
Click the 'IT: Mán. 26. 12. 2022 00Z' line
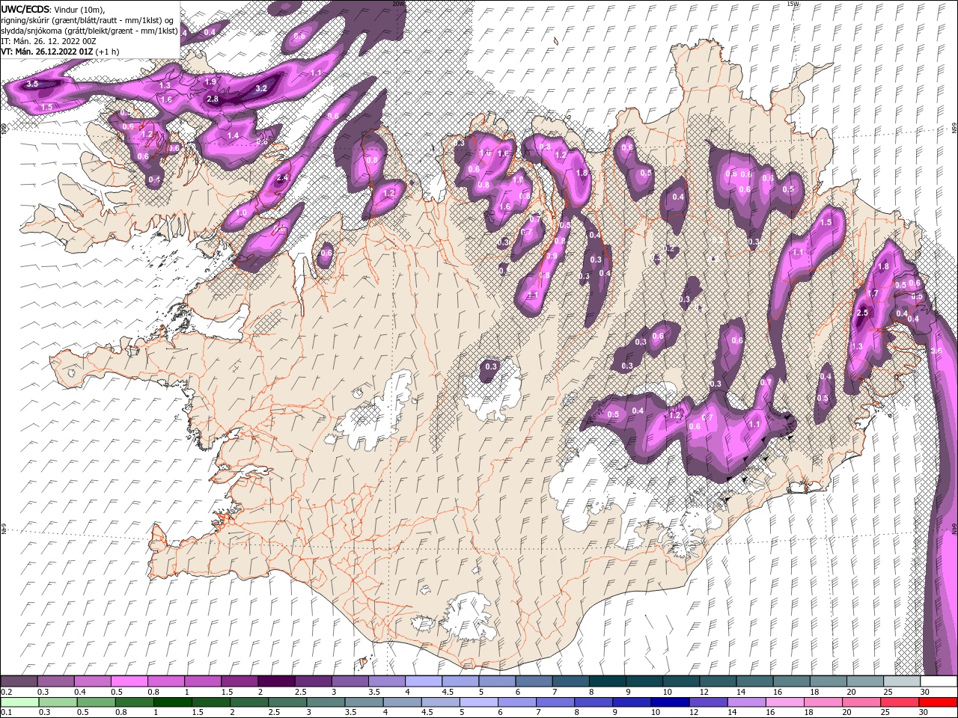[47, 41]
